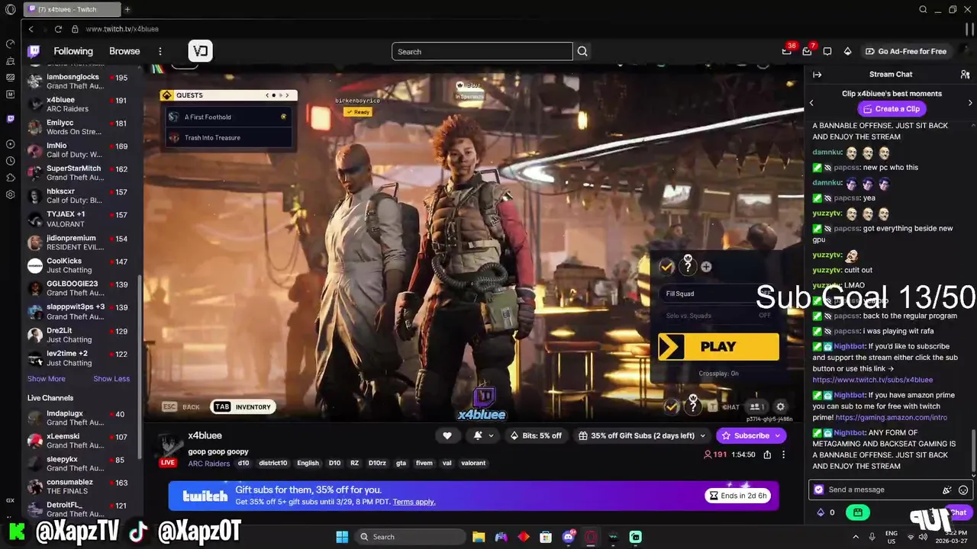Open ARC Raiders category link

point(208,463)
